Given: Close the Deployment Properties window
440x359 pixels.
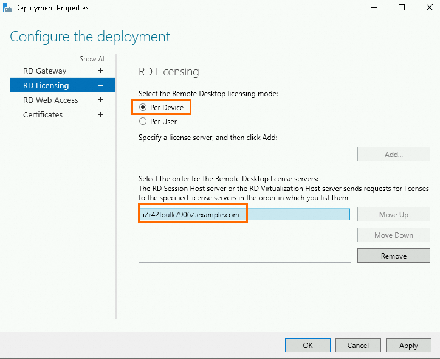Looking at the screenshot, I should tap(429, 7).
